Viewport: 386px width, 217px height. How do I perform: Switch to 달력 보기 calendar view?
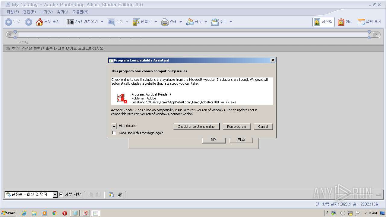(369, 22)
